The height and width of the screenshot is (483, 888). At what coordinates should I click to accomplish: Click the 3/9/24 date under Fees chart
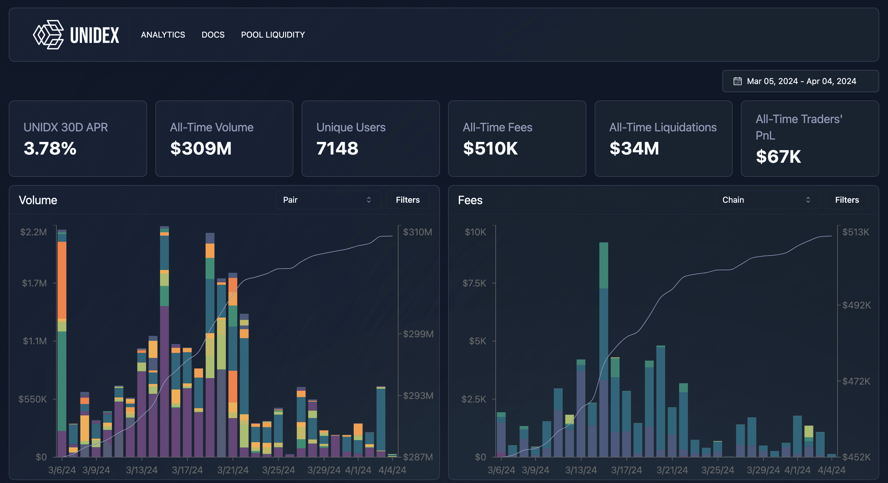(535, 470)
